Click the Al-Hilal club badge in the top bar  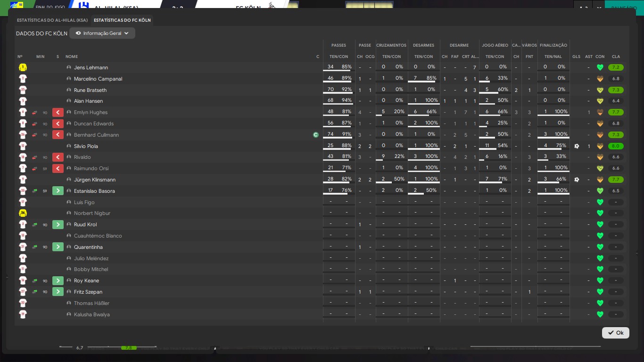(83, 6)
